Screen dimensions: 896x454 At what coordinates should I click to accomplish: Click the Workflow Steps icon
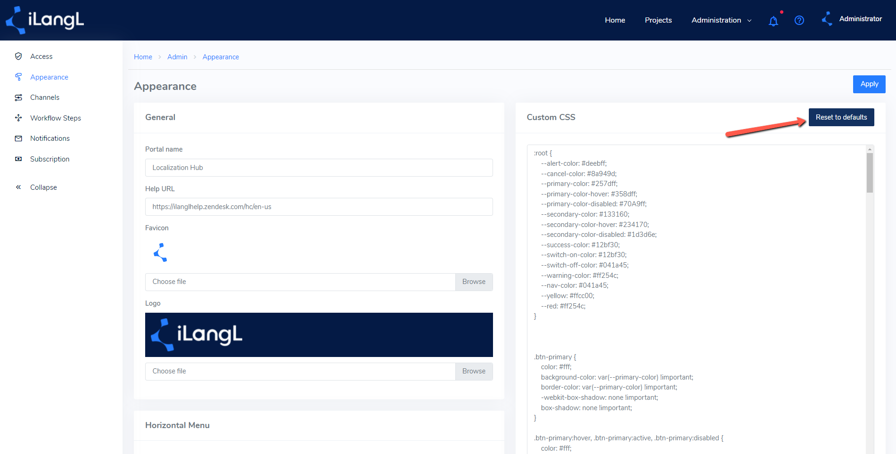[18, 118]
